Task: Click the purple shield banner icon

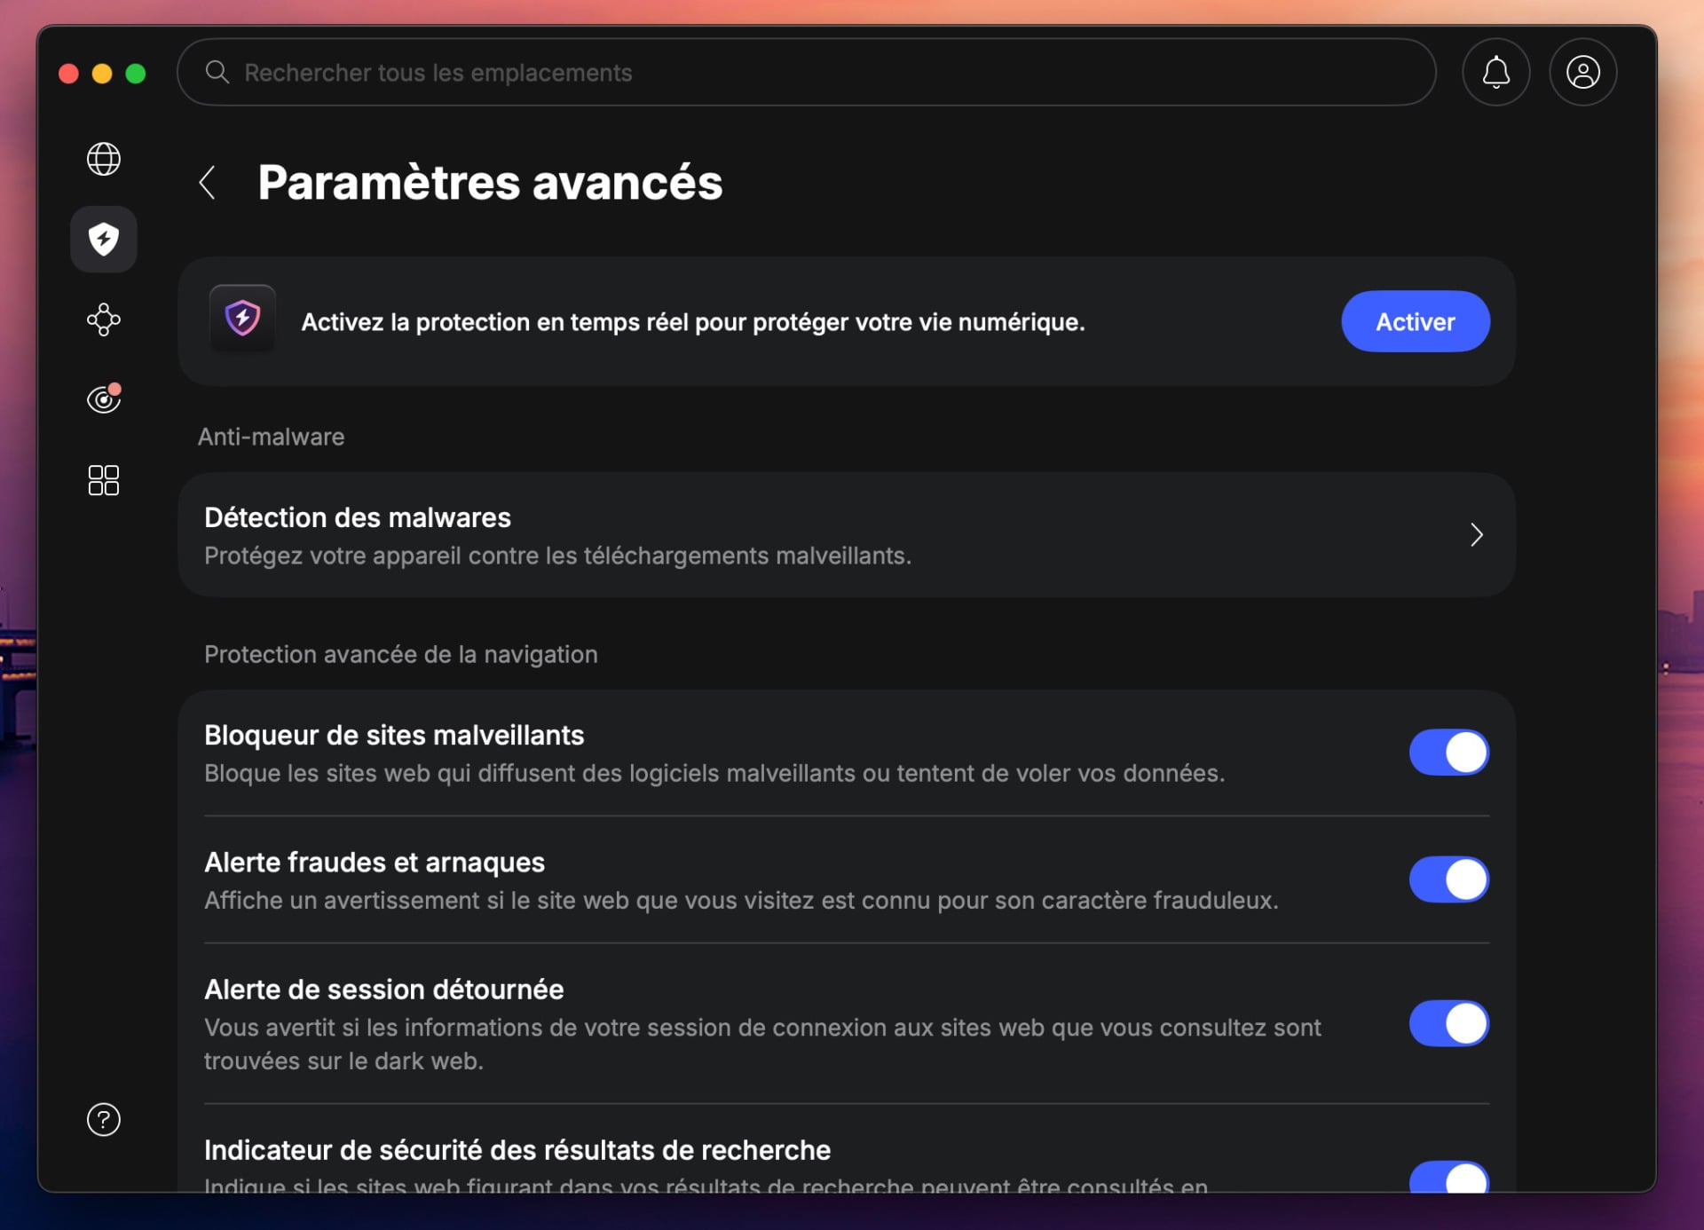Action: (x=242, y=318)
